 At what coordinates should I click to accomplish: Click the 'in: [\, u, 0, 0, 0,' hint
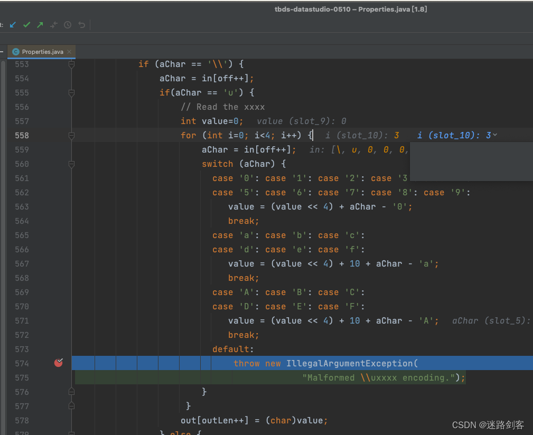coord(359,150)
